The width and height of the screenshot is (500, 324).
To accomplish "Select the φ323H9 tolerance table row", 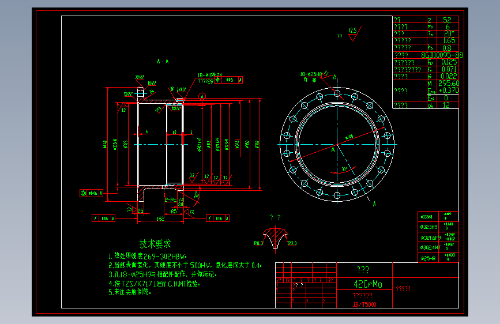I will point(438,227).
